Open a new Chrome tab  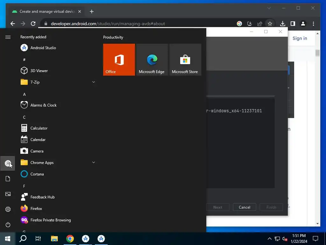coord(92,11)
